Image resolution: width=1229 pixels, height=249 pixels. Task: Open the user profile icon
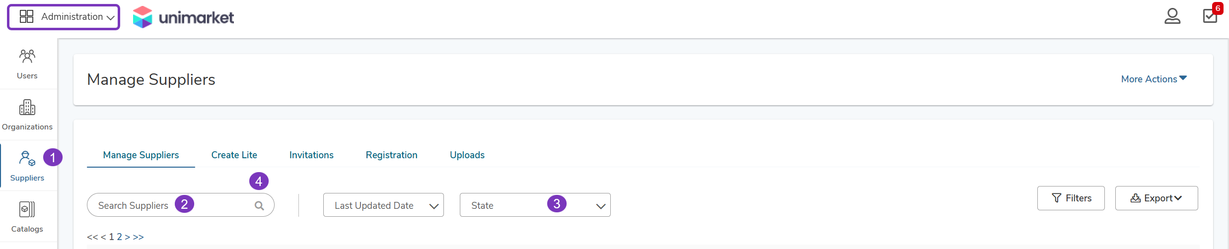(1172, 16)
